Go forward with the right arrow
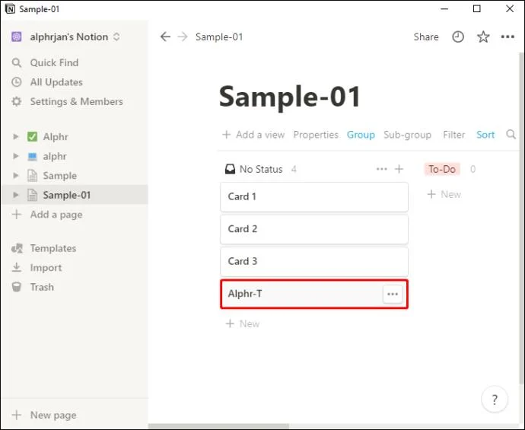Screen dimensions: 525x430 click(183, 37)
